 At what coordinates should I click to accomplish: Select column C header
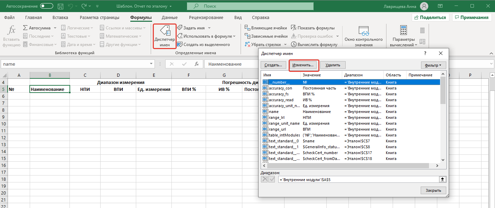coord(85,75)
